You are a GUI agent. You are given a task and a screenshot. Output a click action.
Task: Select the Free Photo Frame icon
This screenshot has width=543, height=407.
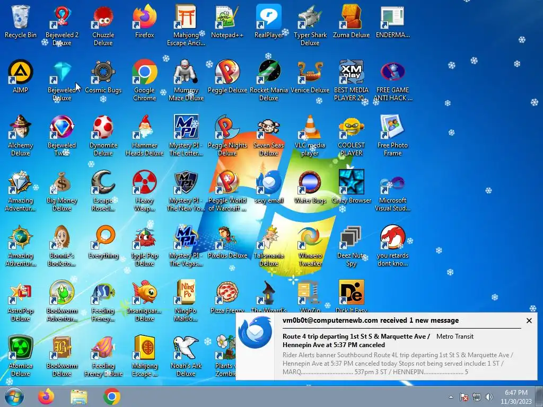(x=392, y=136)
